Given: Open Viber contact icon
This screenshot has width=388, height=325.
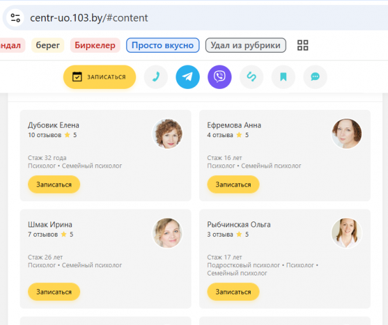Looking at the screenshot, I should [x=219, y=77].
